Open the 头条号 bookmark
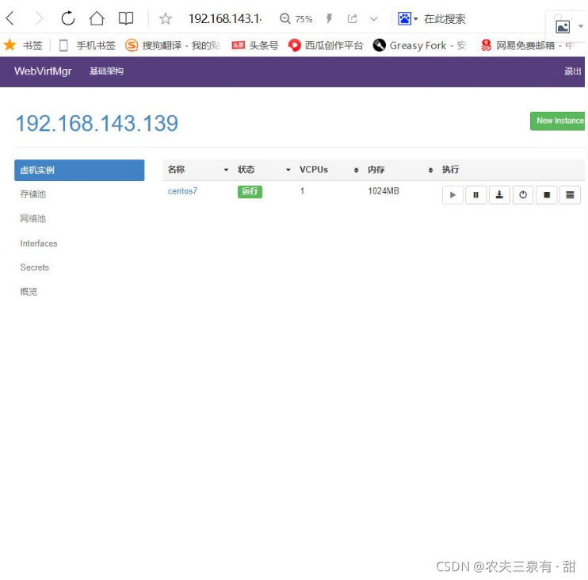The width and height of the screenshot is (588, 580). click(x=255, y=45)
